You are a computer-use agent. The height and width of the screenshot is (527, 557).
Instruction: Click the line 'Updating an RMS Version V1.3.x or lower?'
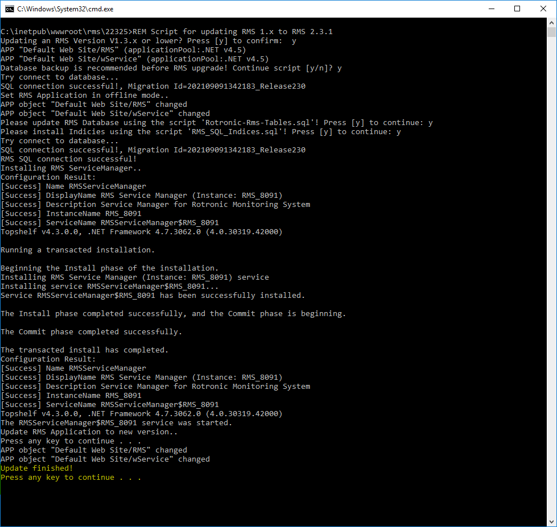pyautogui.click(x=91, y=41)
